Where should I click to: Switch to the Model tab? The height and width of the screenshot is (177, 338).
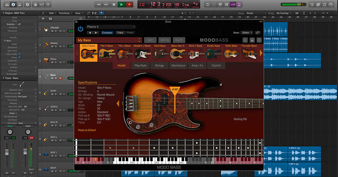click(x=122, y=65)
